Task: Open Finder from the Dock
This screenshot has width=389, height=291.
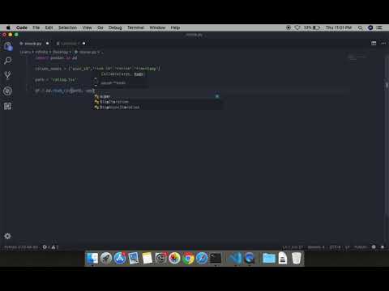Action: coord(92,259)
